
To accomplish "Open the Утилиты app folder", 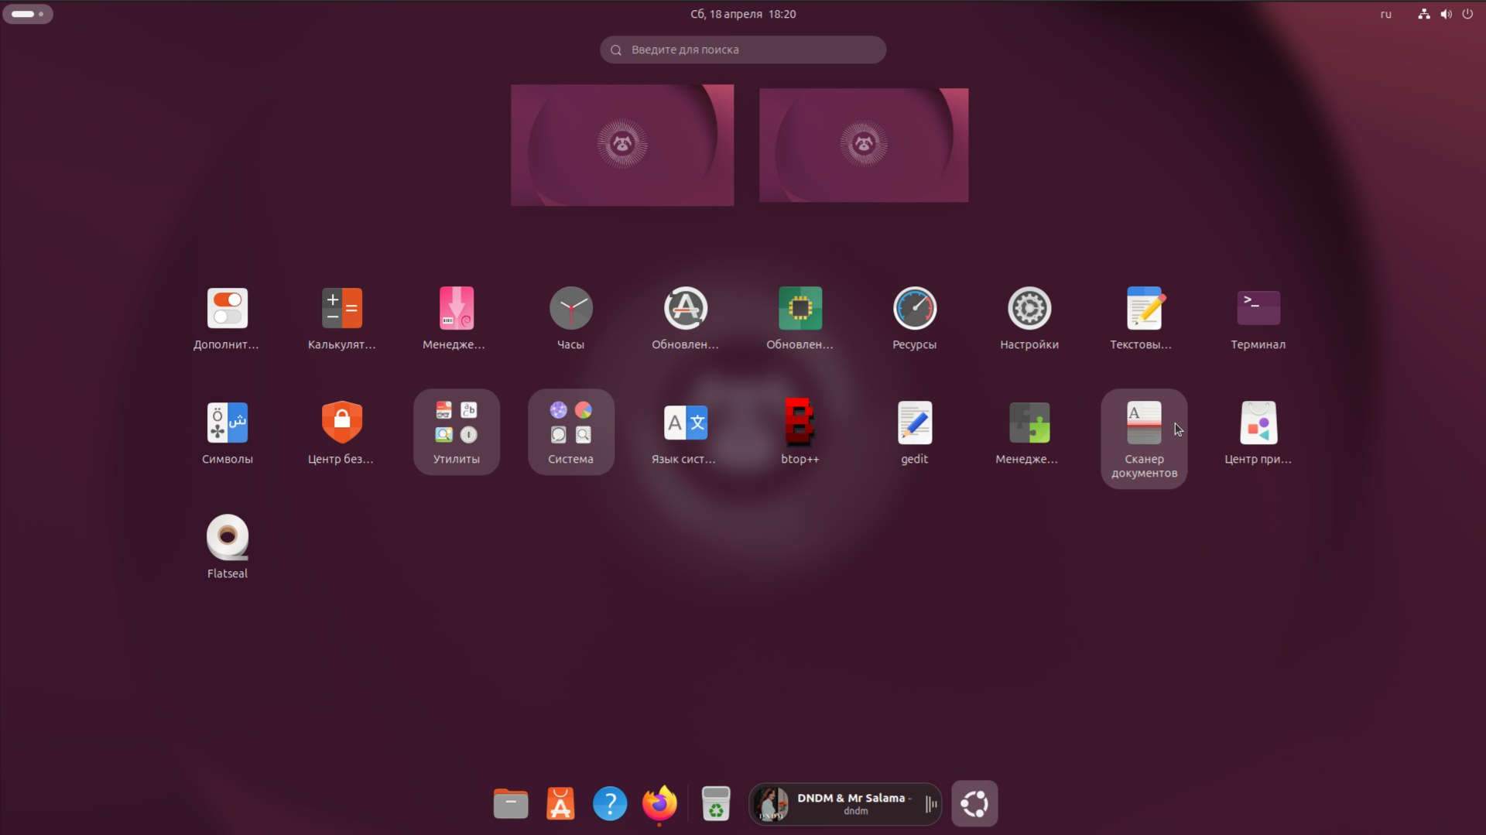I will 456,423.
